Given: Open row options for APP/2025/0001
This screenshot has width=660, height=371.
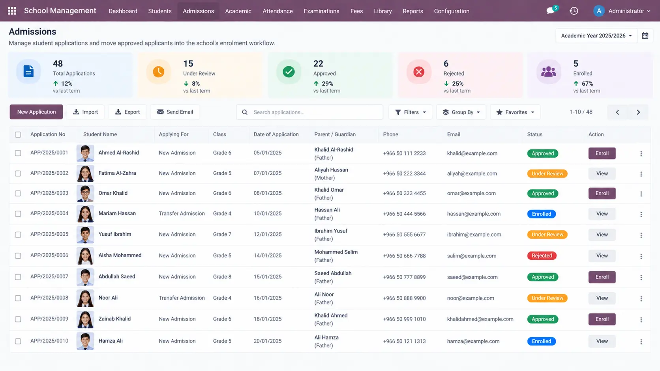Looking at the screenshot, I should [641, 154].
